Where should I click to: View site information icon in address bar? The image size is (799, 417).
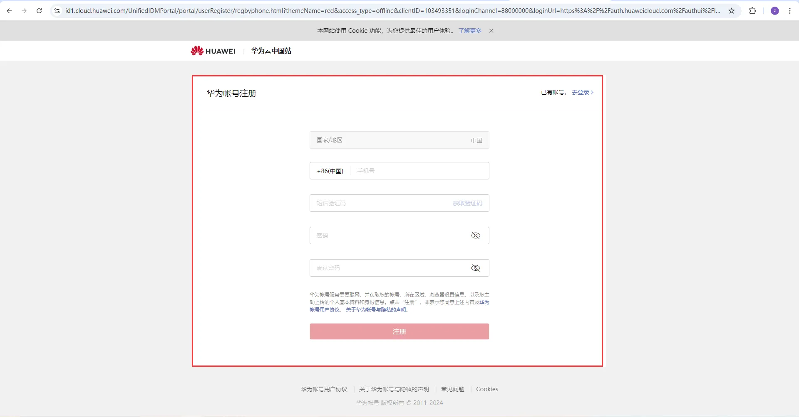click(57, 11)
